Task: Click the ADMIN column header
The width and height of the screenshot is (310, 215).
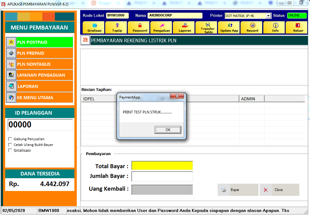Action: (252, 99)
